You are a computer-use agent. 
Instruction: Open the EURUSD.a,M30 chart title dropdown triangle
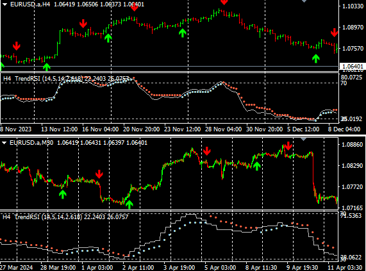4,143
